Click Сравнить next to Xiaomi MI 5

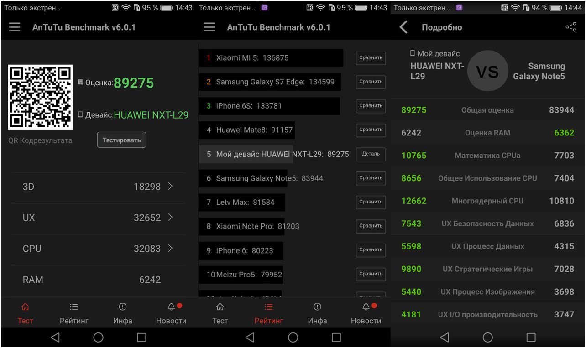371,58
